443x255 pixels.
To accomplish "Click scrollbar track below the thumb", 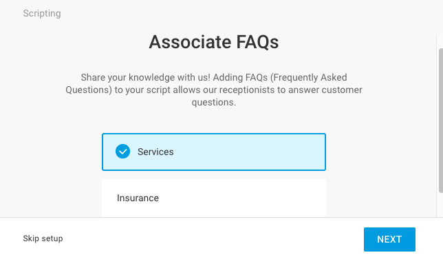I will click(441, 205).
